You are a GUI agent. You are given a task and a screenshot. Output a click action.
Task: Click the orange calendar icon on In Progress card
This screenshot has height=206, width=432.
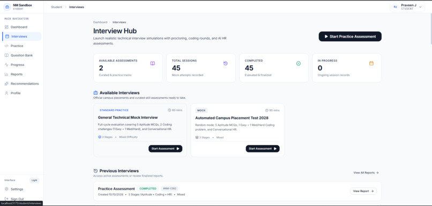point(371,63)
